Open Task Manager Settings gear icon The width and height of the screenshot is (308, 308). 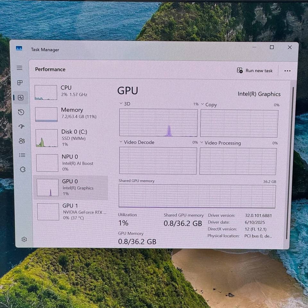pyautogui.click(x=24, y=239)
